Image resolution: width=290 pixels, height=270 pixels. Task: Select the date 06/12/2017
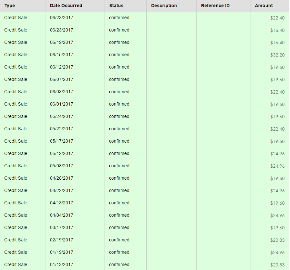(62, 67)
